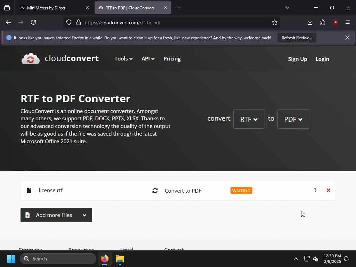Click the cloudconvert brand name
Screen dimensions: 356x267
coord(72,58)
